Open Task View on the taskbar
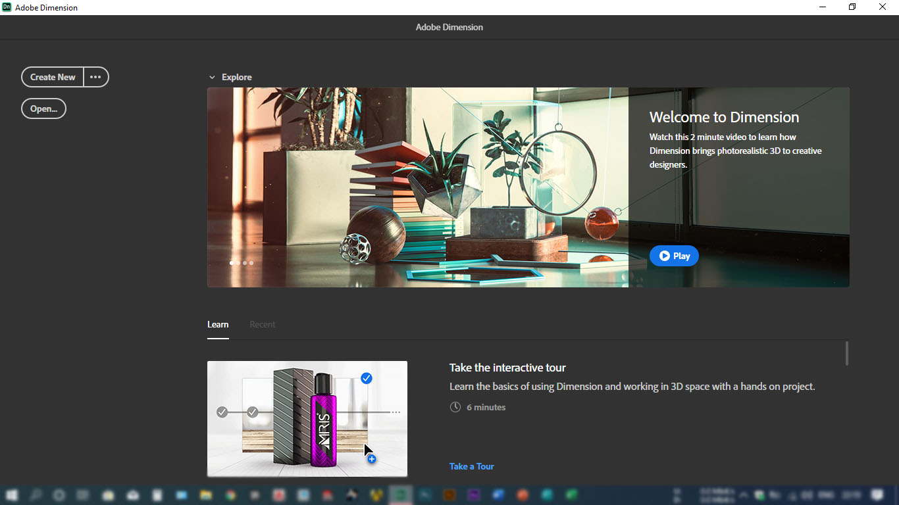The width and height of the screenshot is (899, 505). pos(82,495)
